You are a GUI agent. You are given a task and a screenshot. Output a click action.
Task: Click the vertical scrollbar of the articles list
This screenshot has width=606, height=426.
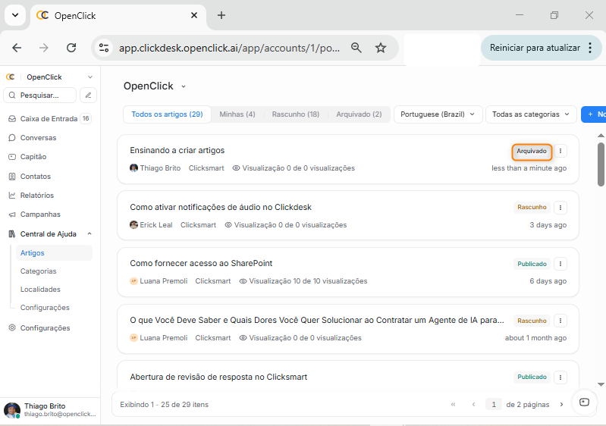[601, 164]
